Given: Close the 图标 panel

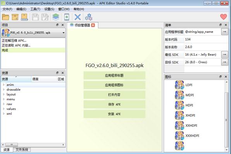Looking at the screenshot, I should [x=226, y=76].
